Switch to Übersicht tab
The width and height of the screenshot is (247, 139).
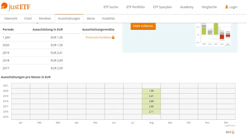coord(11,18)
